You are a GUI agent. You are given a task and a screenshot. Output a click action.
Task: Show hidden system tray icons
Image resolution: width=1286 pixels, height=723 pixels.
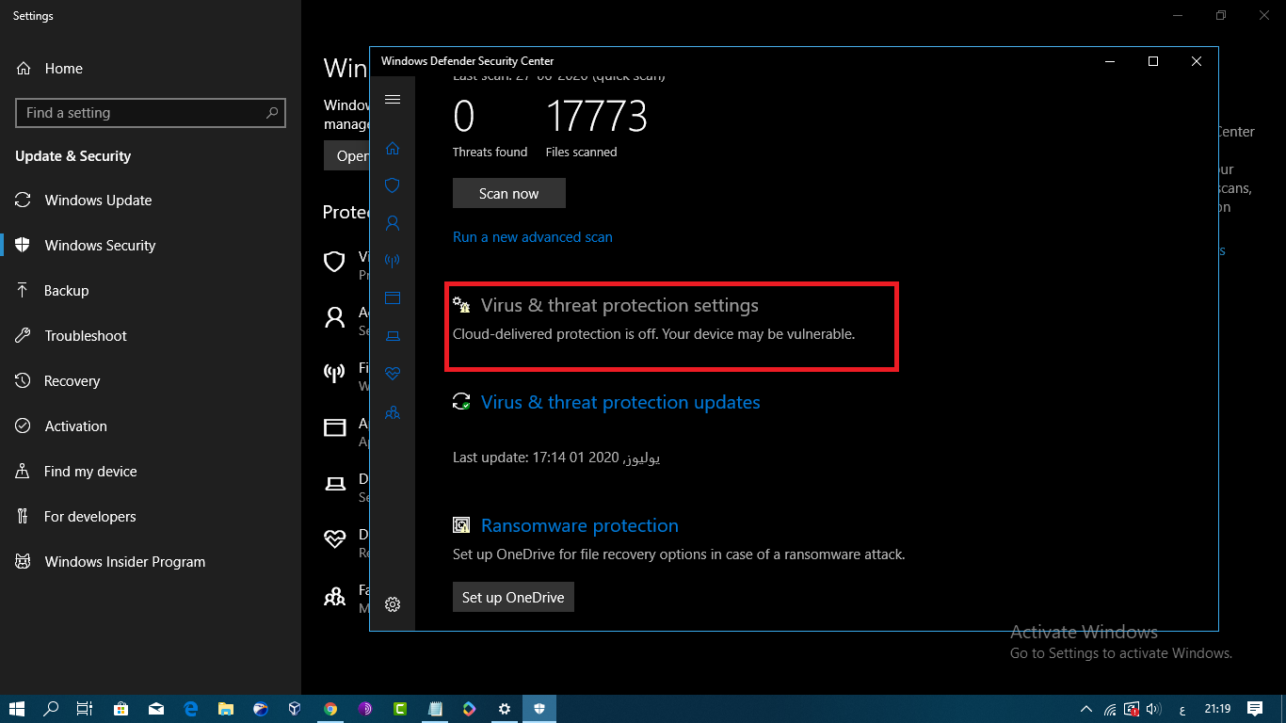click(x=1085, y=709)
